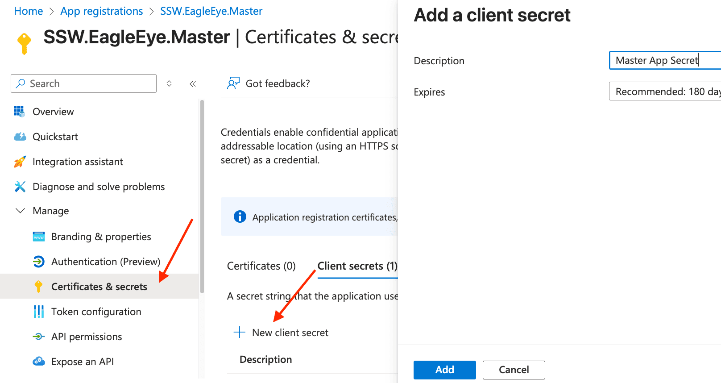The width and height of the screenshot is (721, 383).
Task: Toggle expand/collapse all menu groups icon
Action: point(169,83)
